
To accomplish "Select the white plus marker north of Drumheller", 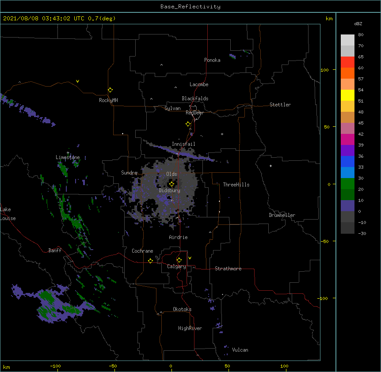I will pyautogui.click(x=271, y=166).
